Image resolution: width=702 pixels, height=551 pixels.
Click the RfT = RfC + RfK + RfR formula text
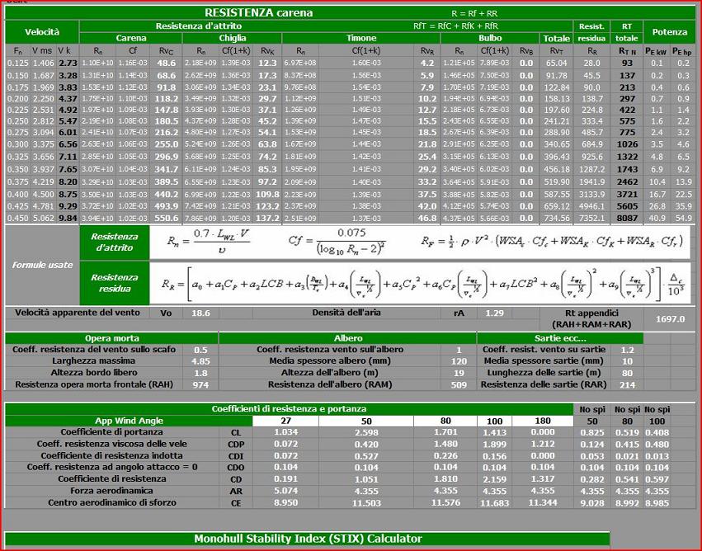pyautogui.click(x=455, y=26)
